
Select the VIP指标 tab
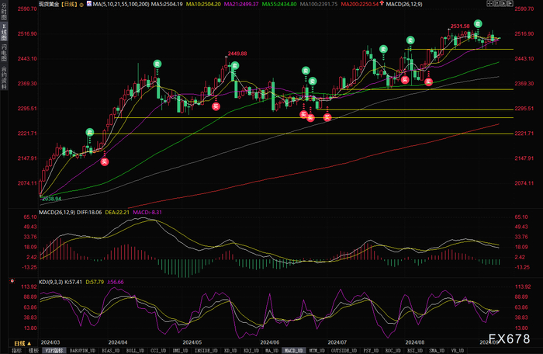[54, 351]
